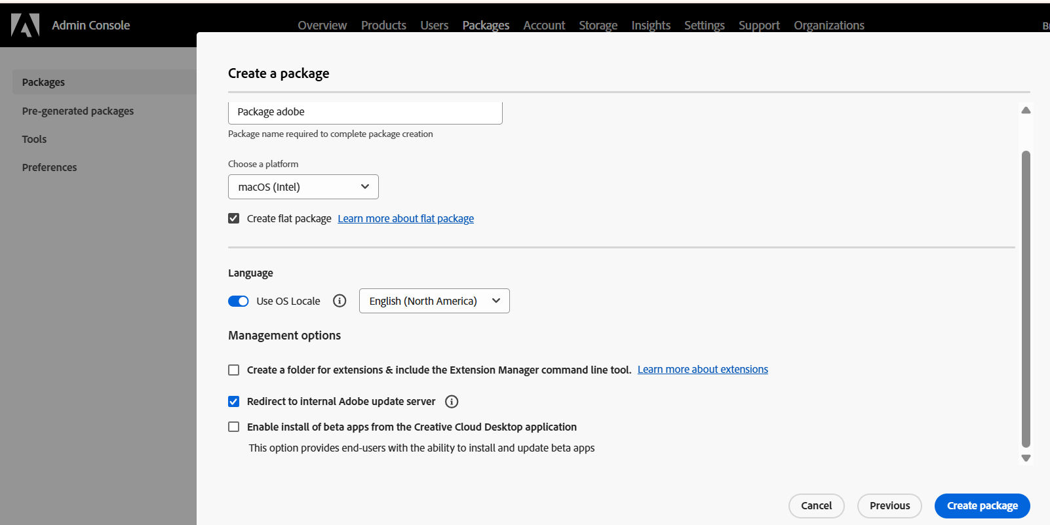This screenshot has height=525, width=1050.
Task: Open the Settings tab
Action: tap(705, 25)
